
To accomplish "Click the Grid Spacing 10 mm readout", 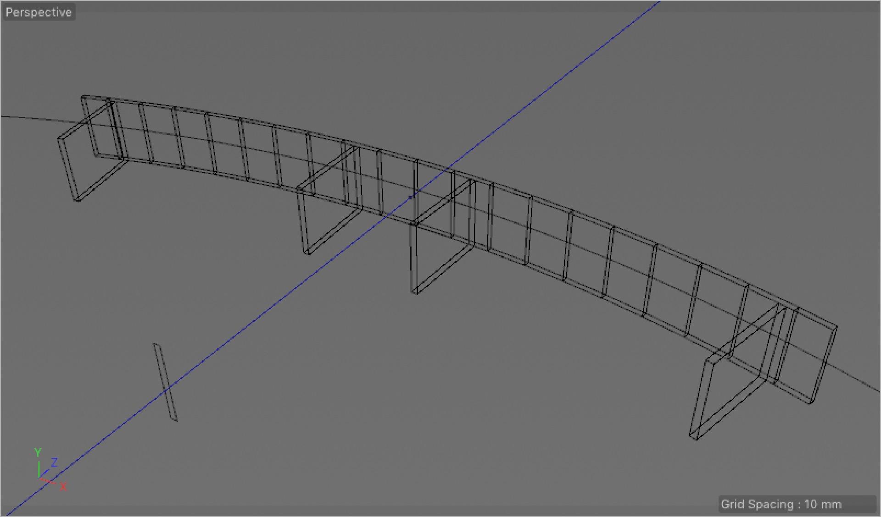I will point(781,504).
